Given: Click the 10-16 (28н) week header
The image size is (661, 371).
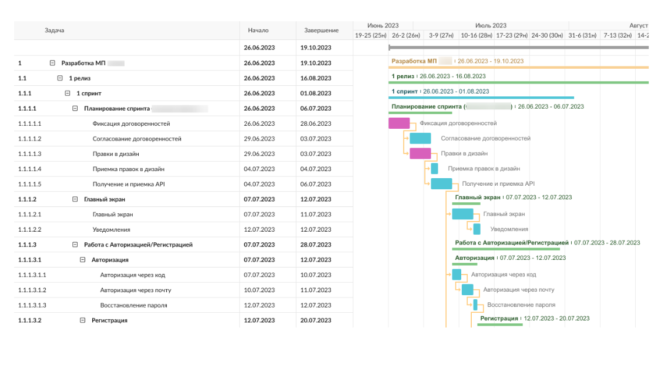Looking at the screenshot, I should (x=477, y=36).
